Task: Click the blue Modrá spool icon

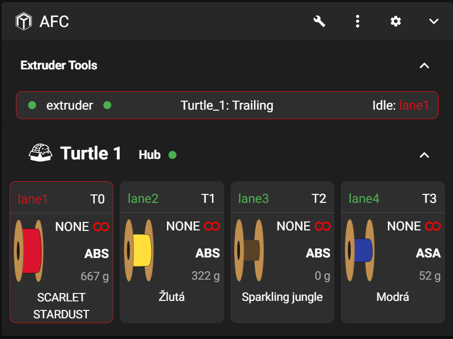Action: (x=360, y=251)
